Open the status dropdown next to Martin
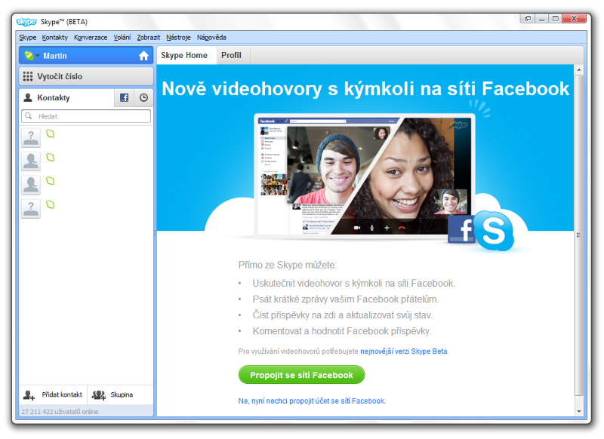 point(38,56)
